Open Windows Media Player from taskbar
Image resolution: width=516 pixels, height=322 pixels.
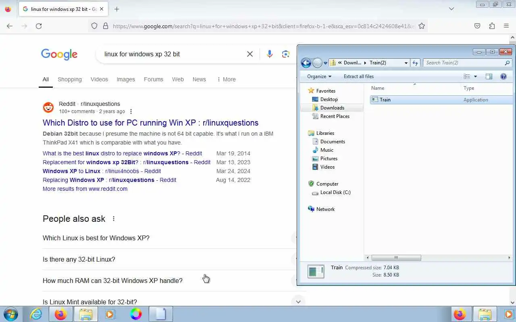point(110,314)
